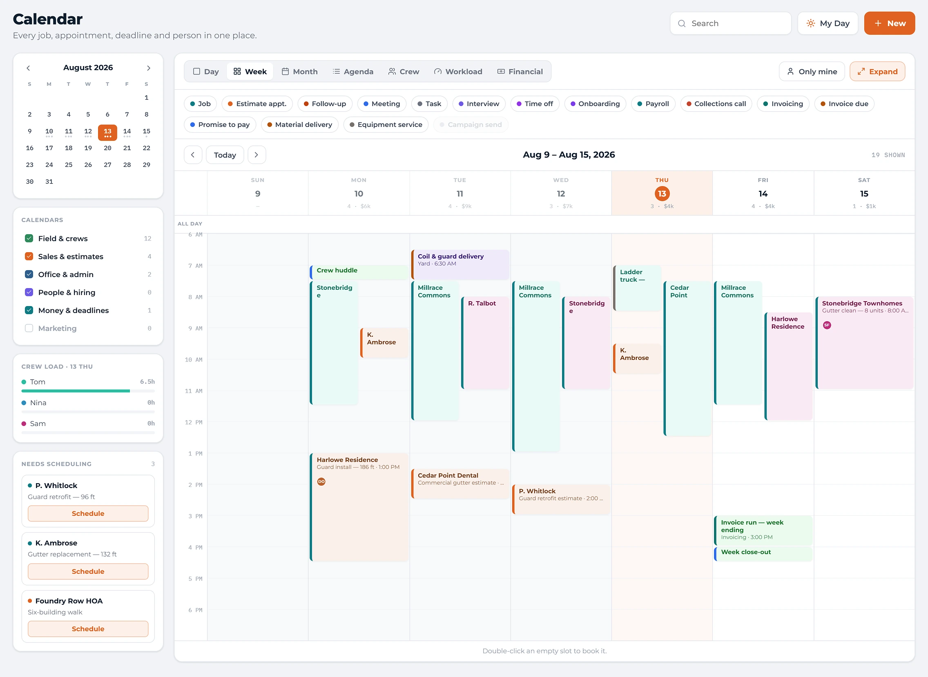Open the Workload view

[x=458, y=72]
